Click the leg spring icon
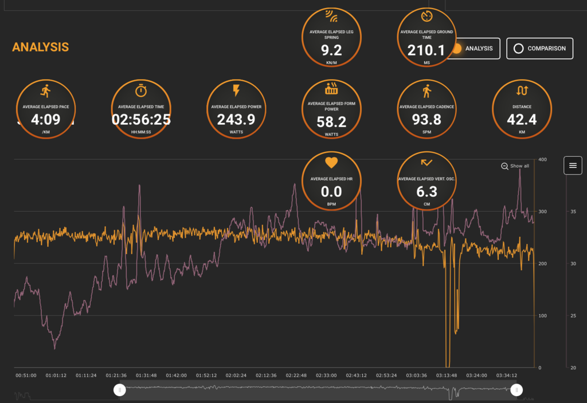The image size is (587, 403). click(331, 17)
